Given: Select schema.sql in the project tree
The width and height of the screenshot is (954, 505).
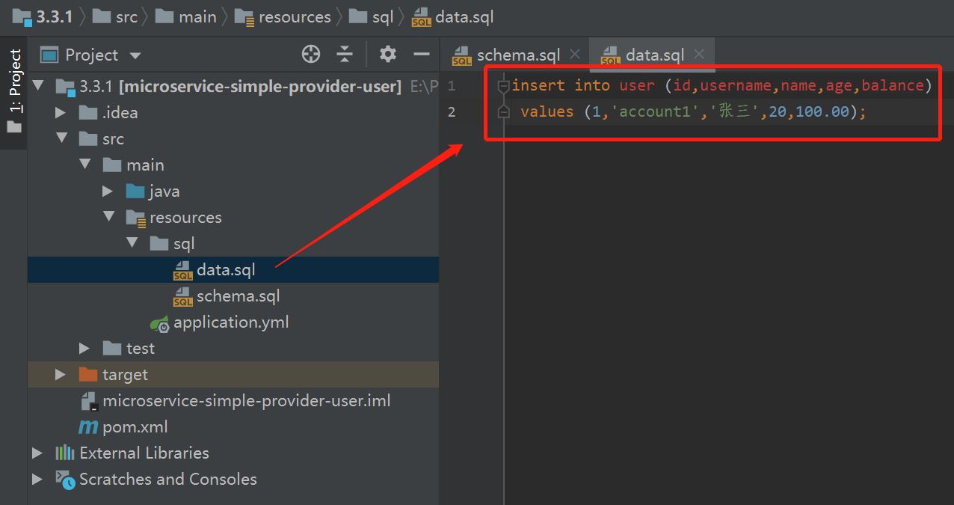Looking at the screenshot, I should tap(238, 296).
